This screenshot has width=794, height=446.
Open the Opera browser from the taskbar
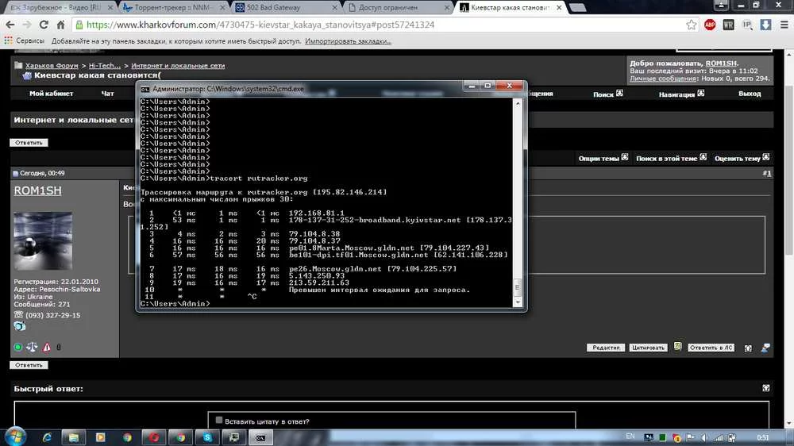click(153, 437)
